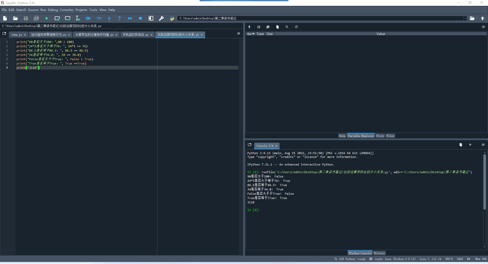Open the Run menu
Screen dimensions: 488x264
point(43,10)
